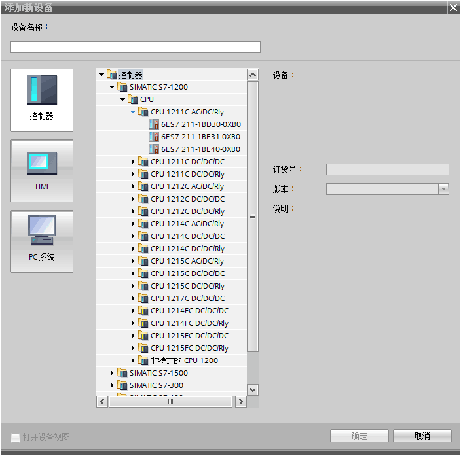Screen dimensions: 461x456
Task: Click the CPU folder icon
Action: pyautogui.click(x=132, y=99)
